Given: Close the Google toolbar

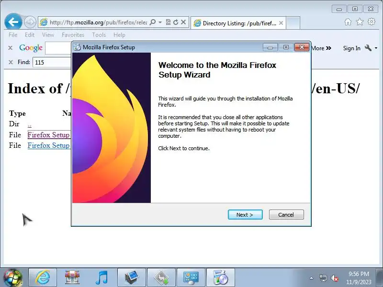Looking at the screenshot, I should (x=10, y=48).
